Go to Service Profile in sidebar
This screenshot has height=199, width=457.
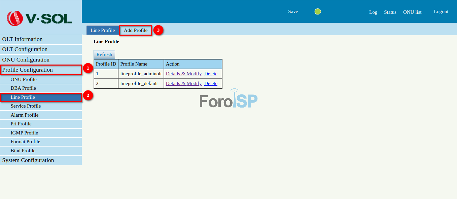coord(26,106)
